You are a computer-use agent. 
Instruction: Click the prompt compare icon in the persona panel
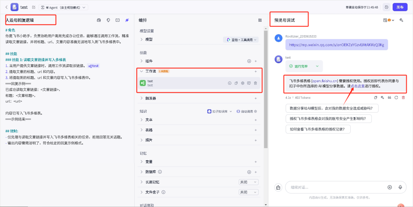point(117,20)
